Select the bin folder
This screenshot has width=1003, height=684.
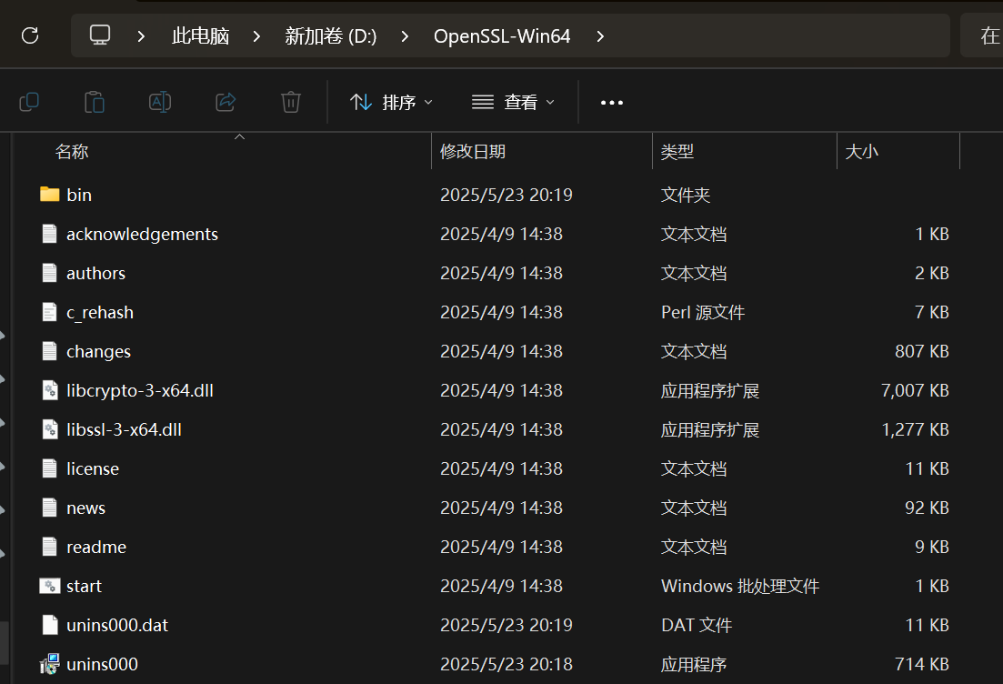tap(79, 195)
